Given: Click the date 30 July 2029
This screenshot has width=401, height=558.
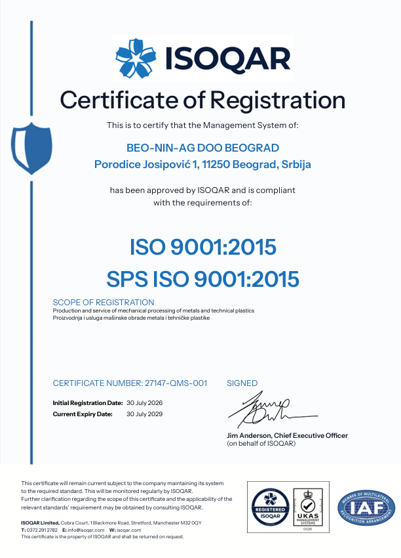Looking at the screenshot, I should [145, 414].
